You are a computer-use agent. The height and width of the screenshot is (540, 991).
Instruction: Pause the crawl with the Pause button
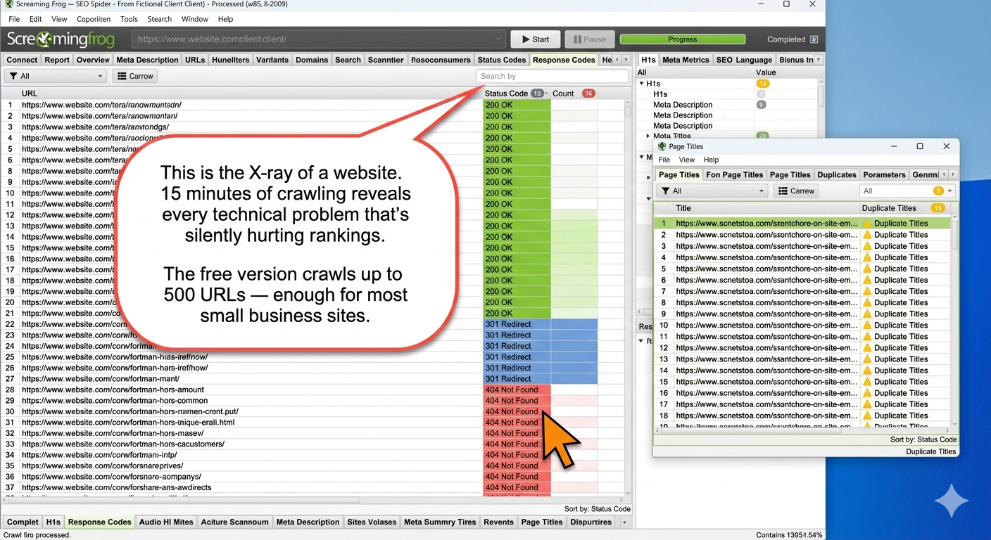pos(590,39)
